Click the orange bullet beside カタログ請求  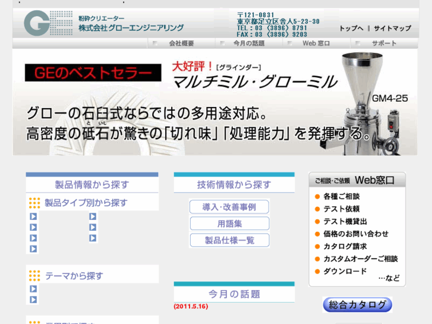tap(317, 247)
